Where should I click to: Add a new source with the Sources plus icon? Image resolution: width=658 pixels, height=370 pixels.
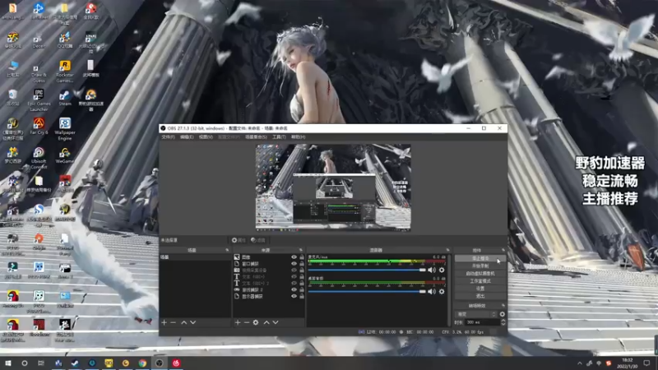click(x=238, y=322)
